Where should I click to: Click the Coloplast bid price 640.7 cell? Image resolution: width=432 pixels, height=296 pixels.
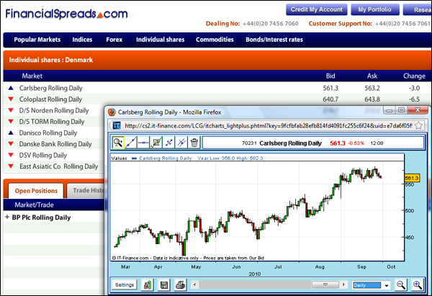click(x=330, y=99)
